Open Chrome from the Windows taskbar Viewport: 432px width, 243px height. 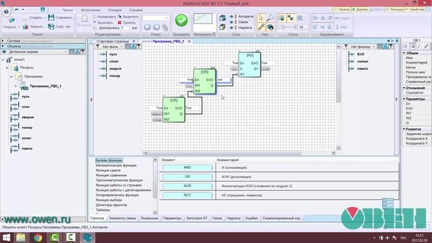[x=38, y=238]
